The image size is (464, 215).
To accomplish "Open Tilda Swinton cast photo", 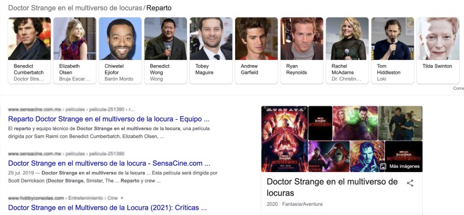I will 438,38.
